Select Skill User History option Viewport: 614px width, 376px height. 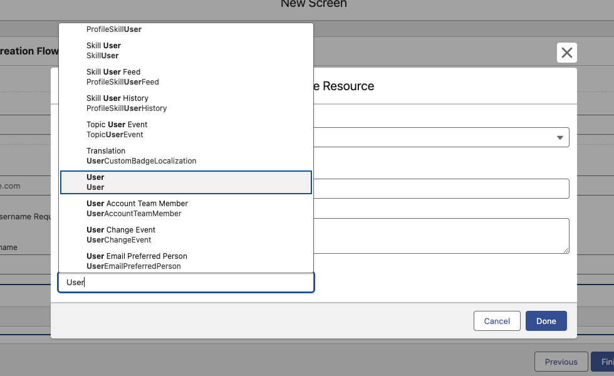tap(185, 103)
